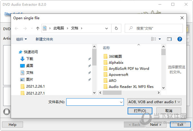Image resolution: width=193 pixels, height=131 pixels.
Task: Select 快速访问 in navigation tree
Action: pyautogui.click(x=28, y=52)
